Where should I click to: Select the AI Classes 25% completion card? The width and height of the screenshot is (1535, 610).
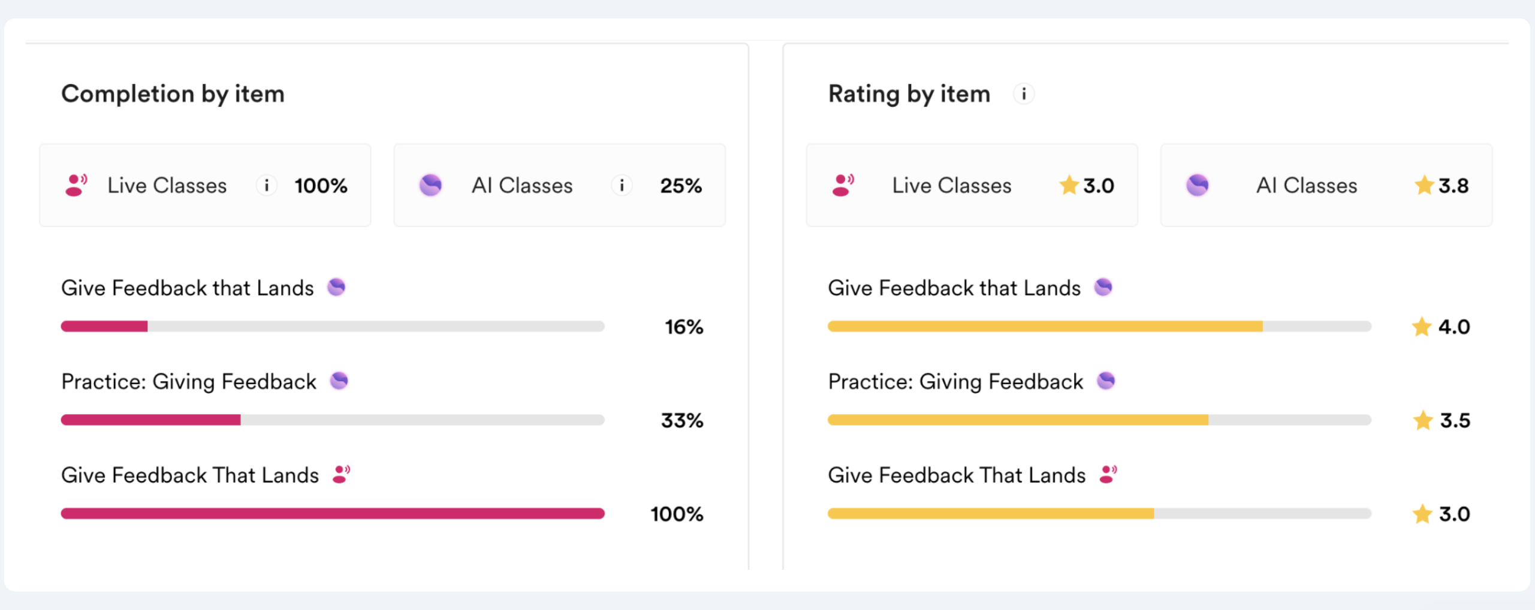[560, 185]
